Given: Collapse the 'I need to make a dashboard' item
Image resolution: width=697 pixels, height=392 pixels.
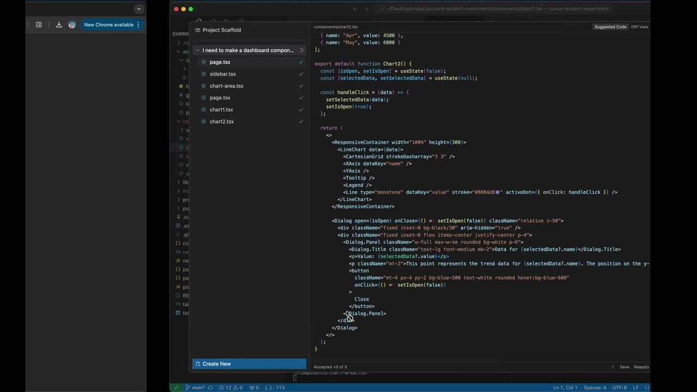Looking at the screenshot, I should click(197, 50).
